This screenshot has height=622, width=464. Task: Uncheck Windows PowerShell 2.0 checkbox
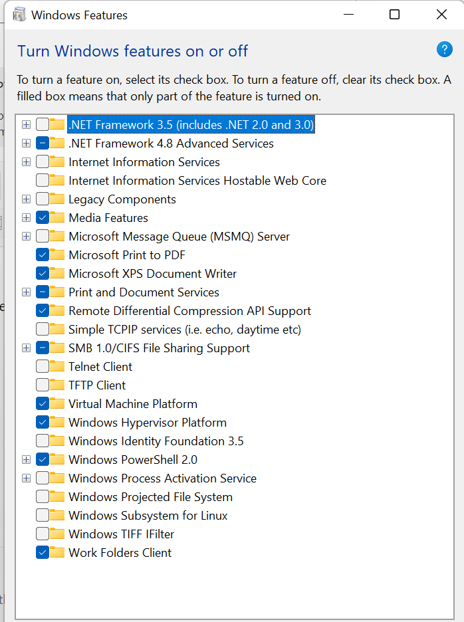[43, 459]
